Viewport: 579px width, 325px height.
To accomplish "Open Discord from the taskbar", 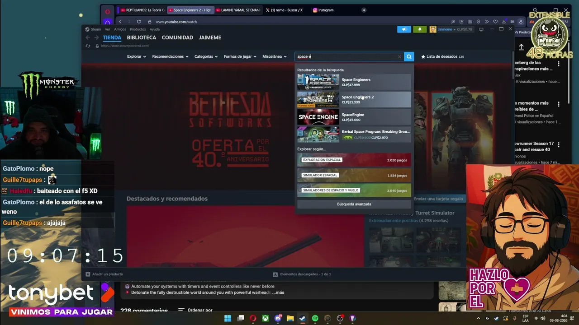I will point(278,318).
